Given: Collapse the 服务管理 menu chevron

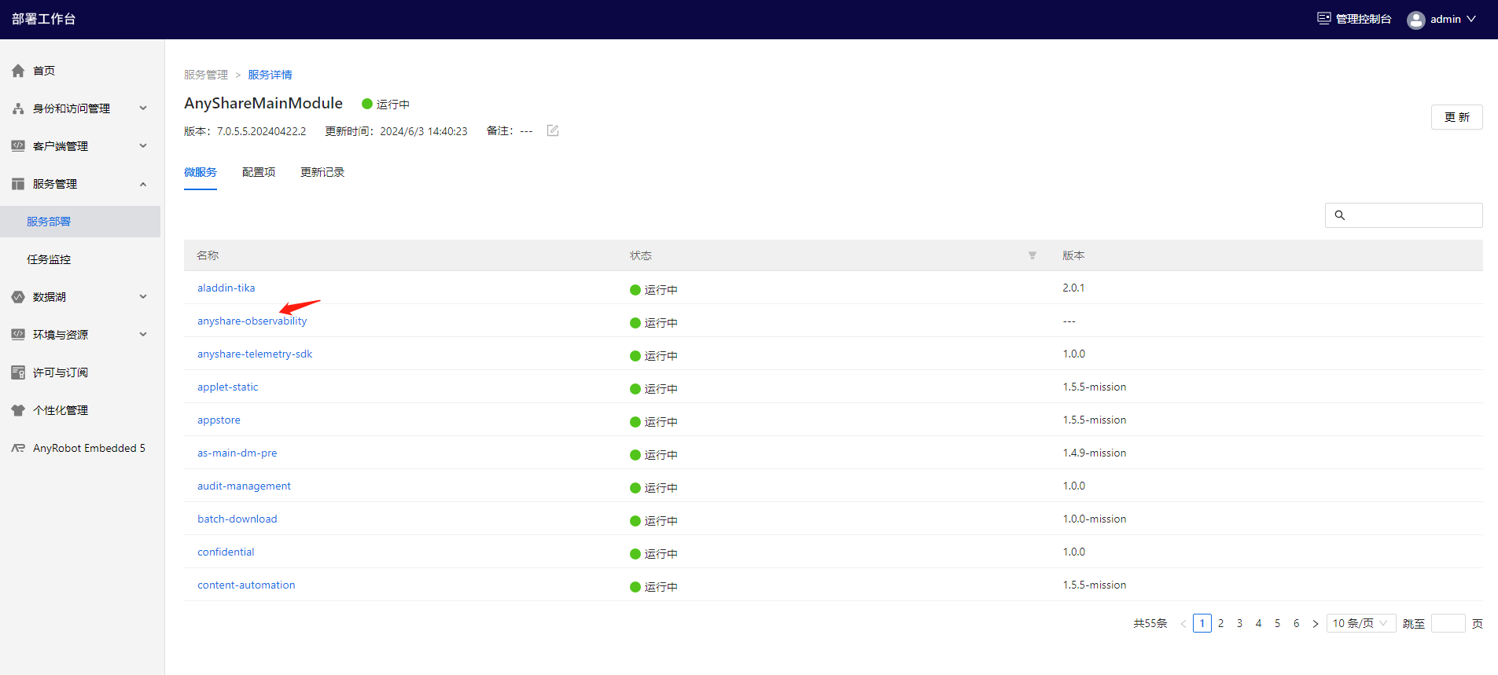Looking at the screenshot, I should coord(143,184).
